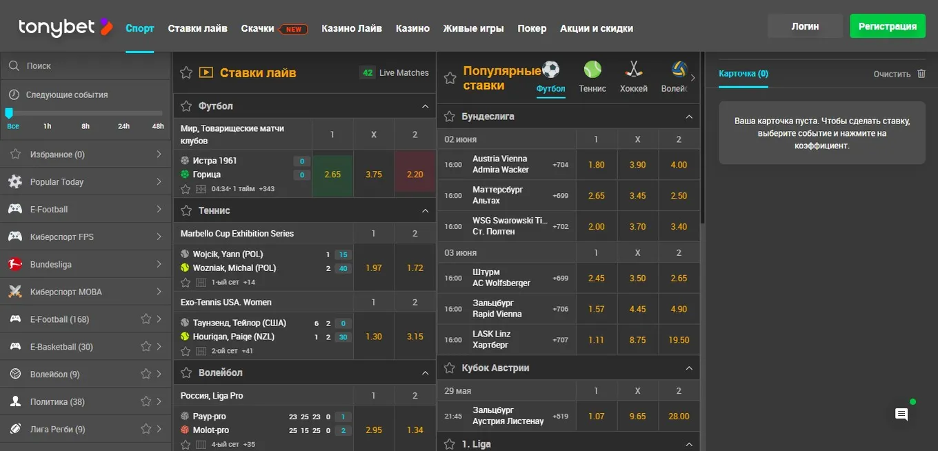938x451 pixels.
Task: Open the Акции и скидки menu item
Action: [x=597, y=28]
